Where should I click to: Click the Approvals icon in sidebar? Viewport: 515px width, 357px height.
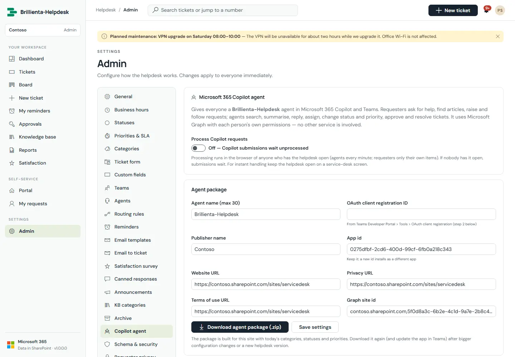[12, 124]
